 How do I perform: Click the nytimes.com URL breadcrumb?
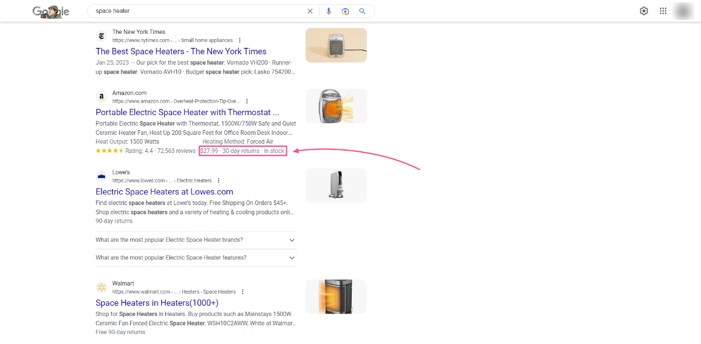click(172, 40)
